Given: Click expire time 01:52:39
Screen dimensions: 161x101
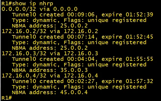Looking at the screenshot, I should click(x=140, y=15).
